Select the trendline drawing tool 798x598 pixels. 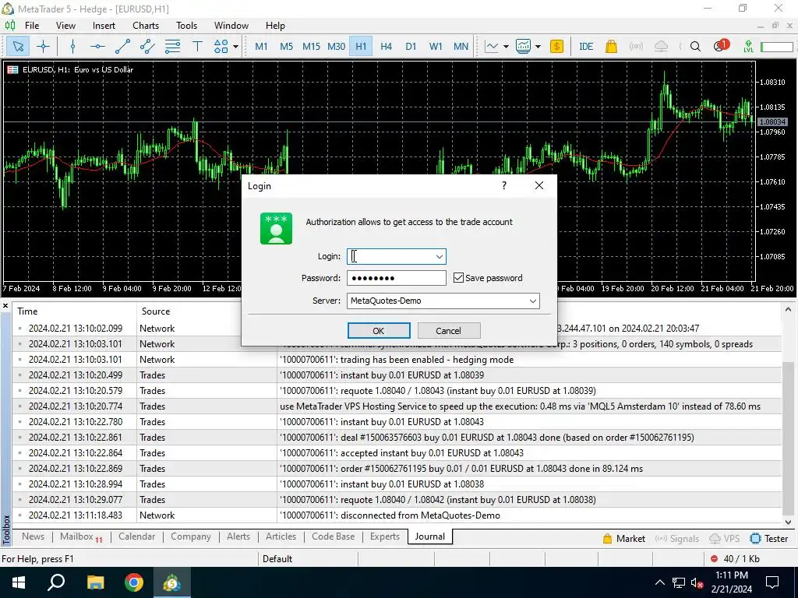pos(122,47)
